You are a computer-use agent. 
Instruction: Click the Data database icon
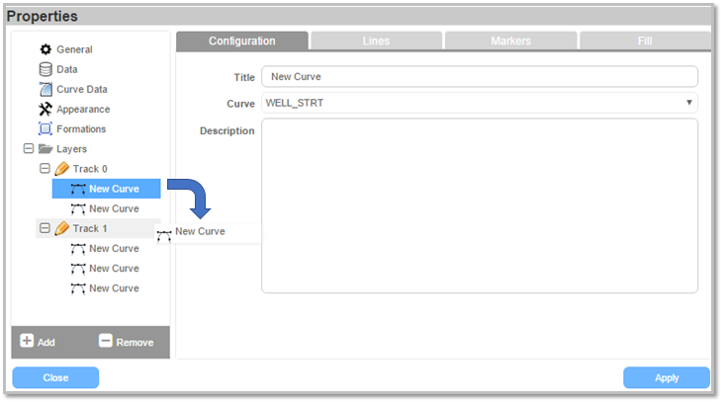tap(45, 69)
